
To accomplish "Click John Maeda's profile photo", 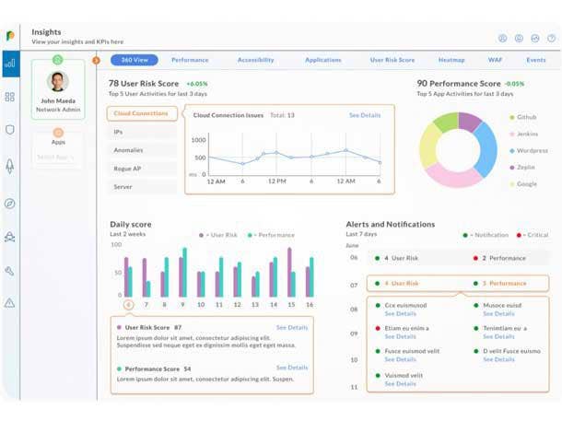I will [x=58, y=81].
